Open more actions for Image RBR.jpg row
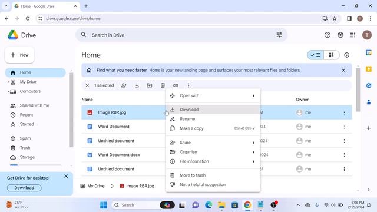The image size is (377, 212). tap(344, 112)
